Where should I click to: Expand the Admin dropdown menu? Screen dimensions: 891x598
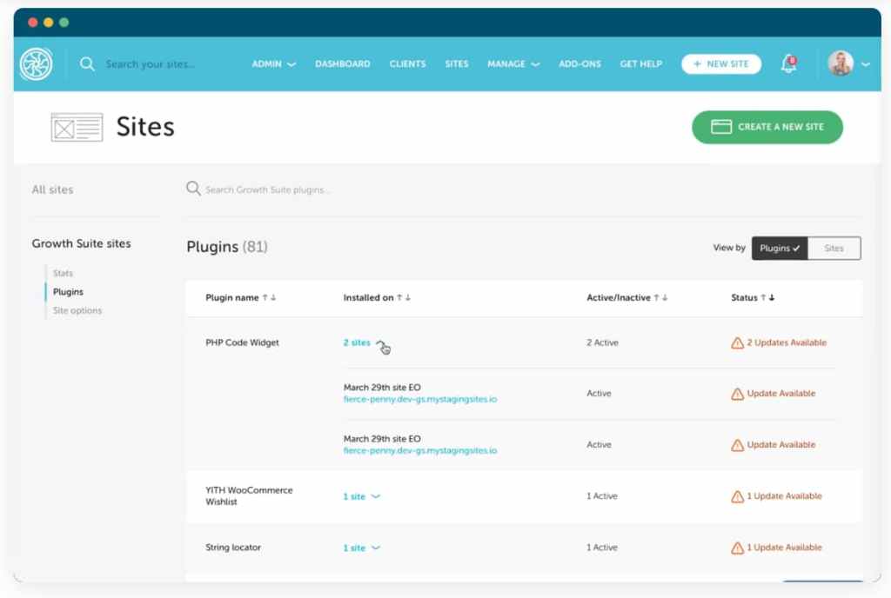pyautogui.click(x=273, y=63)
